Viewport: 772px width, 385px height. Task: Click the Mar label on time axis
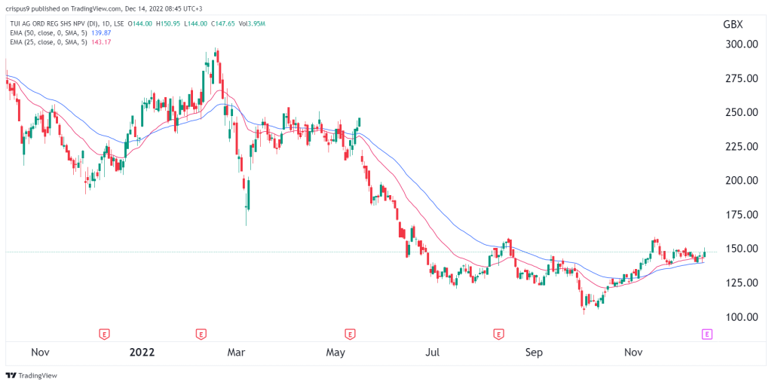pyautogui.click(x=237, y=353)
